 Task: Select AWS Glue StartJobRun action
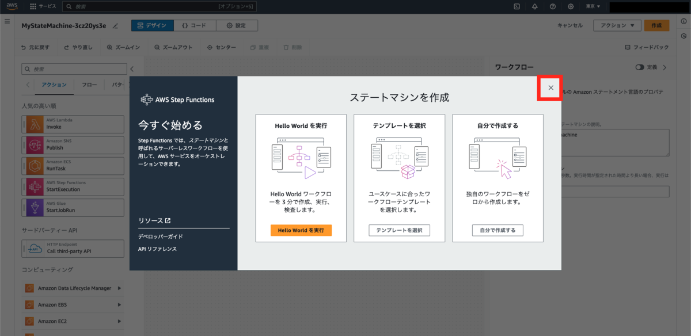coord(73,207)
